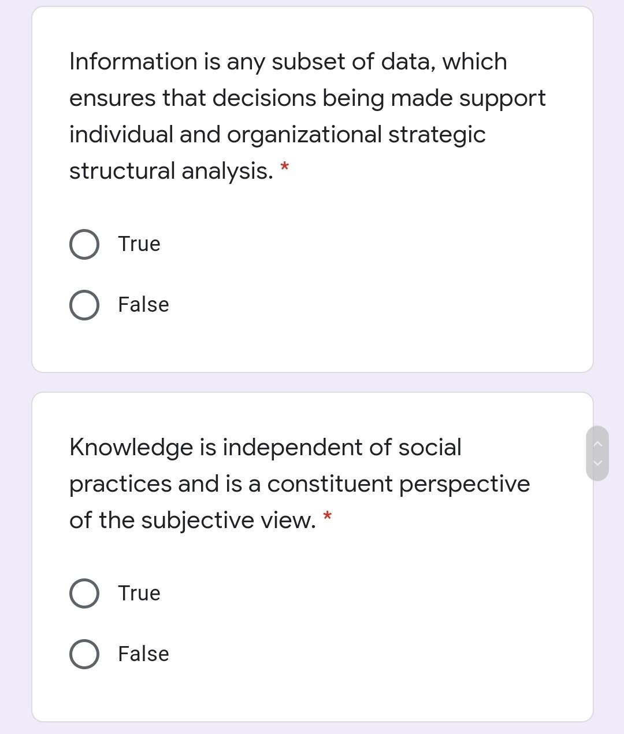
Task: Click the word 'Knowledge' in the second question
Action: [131, 448]
